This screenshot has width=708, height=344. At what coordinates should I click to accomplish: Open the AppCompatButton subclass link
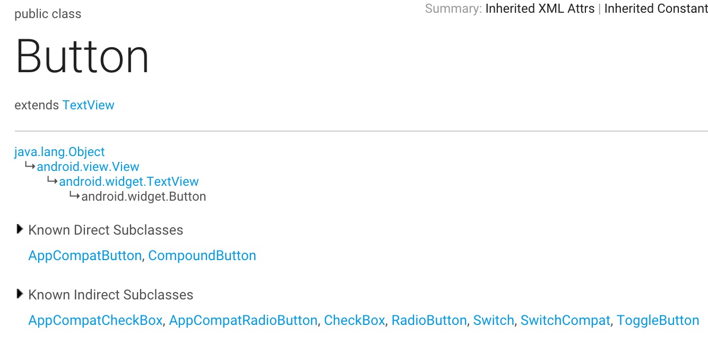point(85,255)
